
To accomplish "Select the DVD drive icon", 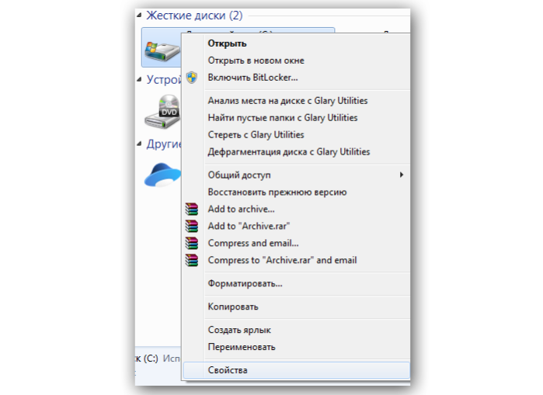I will [x=162, y=112].
